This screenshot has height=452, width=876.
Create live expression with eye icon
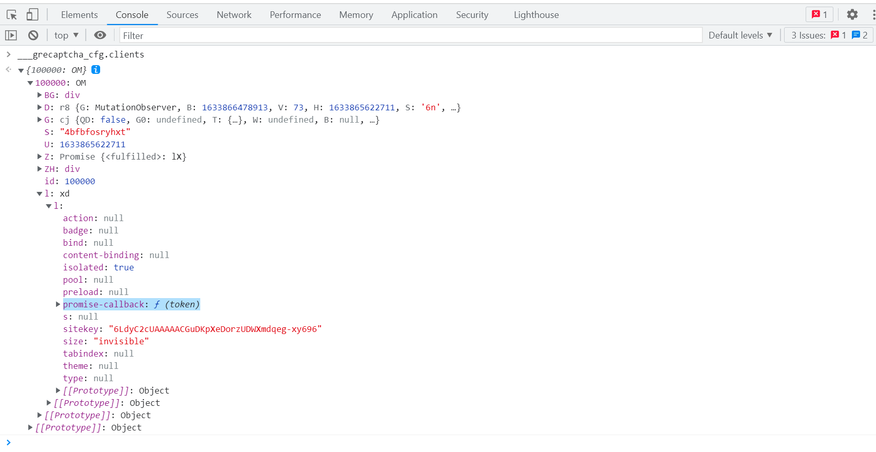pyautogui.click(x=100, y=35)
